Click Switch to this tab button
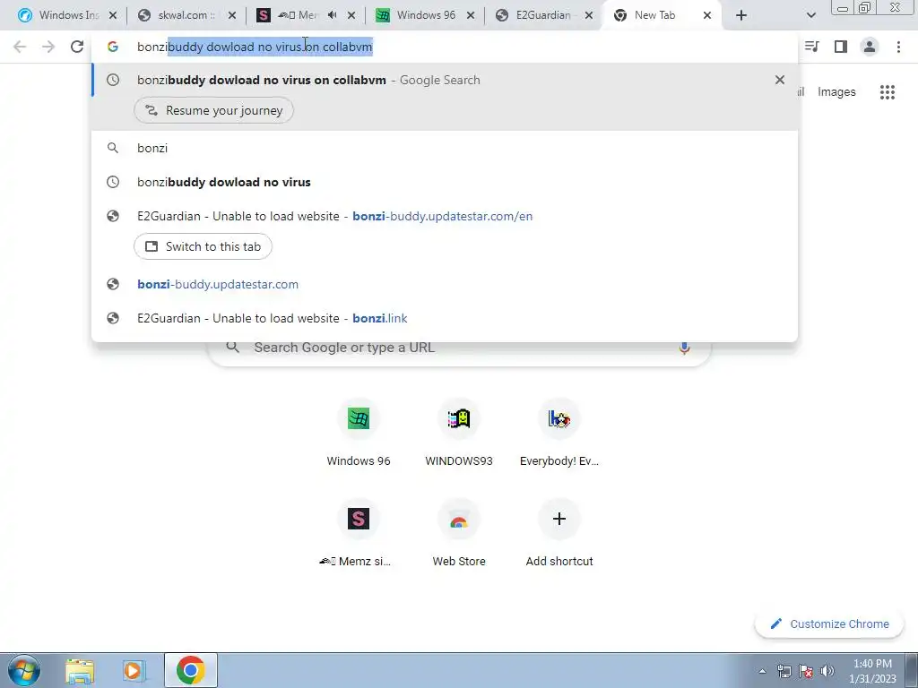The height and width of the screenshot is (688, 918). pyautogui.click(x=203, y=246)
